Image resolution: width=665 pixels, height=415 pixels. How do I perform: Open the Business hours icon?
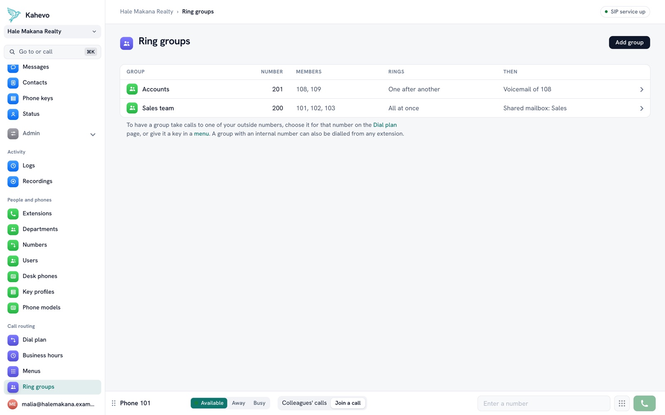[13, 356]
